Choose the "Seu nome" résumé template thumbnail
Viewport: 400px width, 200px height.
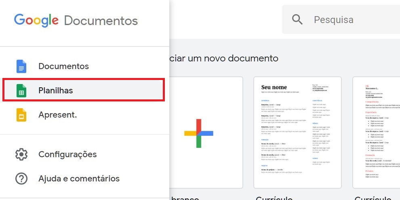297,133
